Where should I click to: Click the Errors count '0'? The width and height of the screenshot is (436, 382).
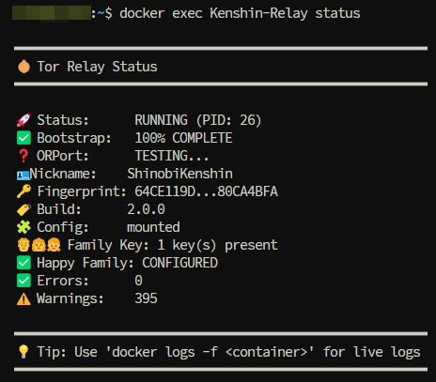point(138,281)
